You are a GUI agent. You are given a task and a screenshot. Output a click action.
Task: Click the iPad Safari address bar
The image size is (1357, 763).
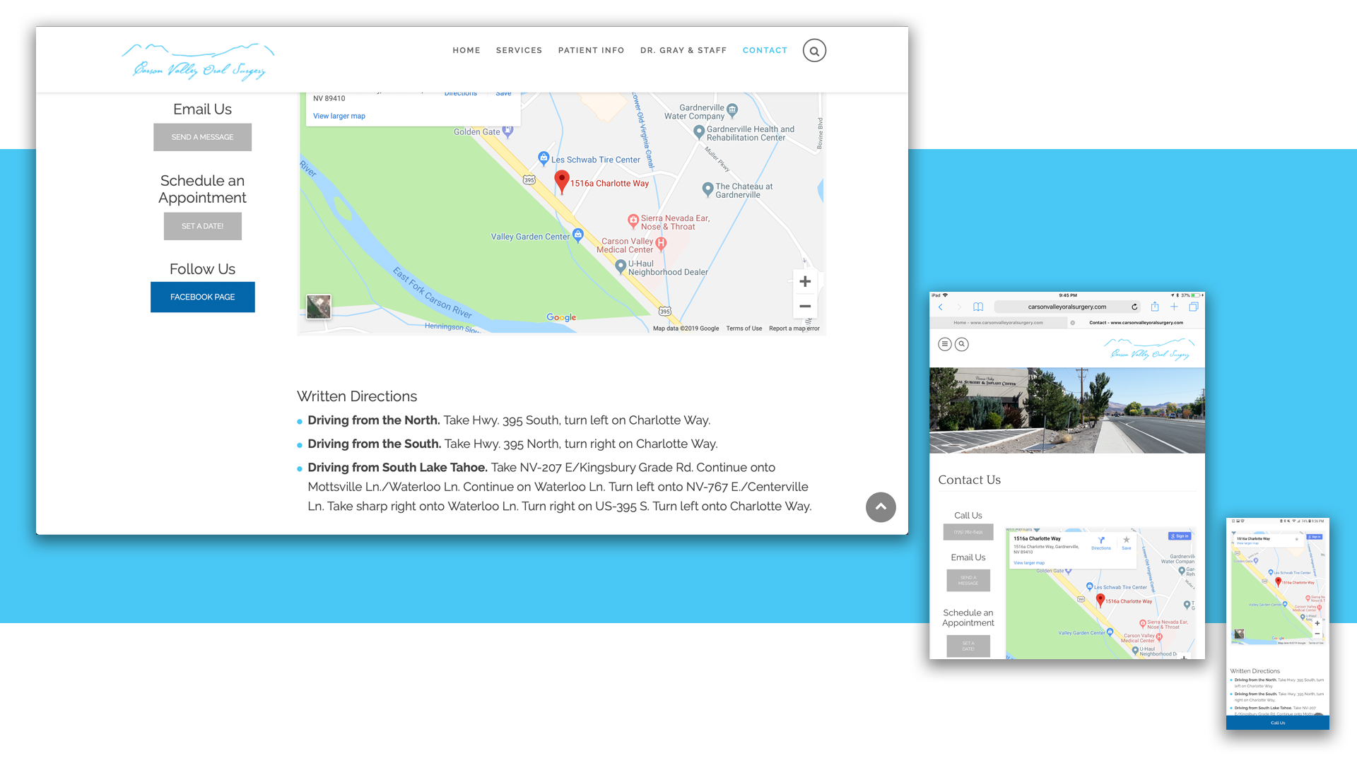click(1066, 307)
